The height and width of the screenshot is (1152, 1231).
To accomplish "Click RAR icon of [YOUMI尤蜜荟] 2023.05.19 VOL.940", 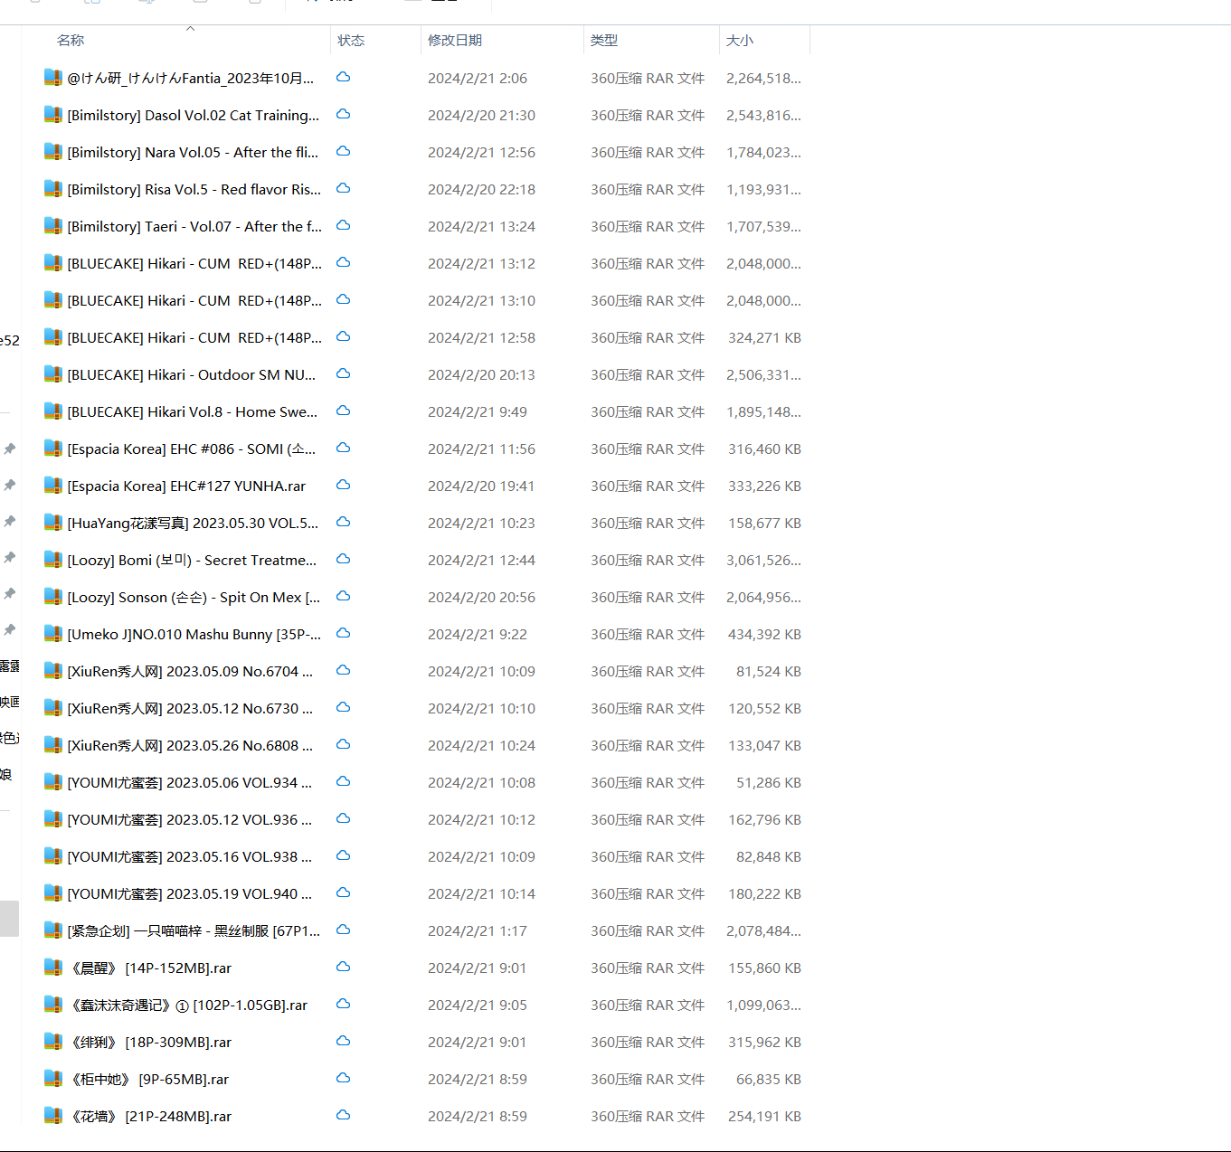I will tap(53, 893).
